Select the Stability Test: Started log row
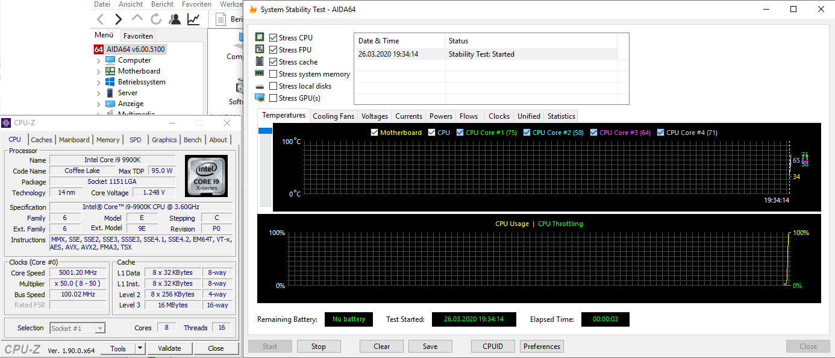The width and height of the screenshot is (835, 358). (486, 54)
